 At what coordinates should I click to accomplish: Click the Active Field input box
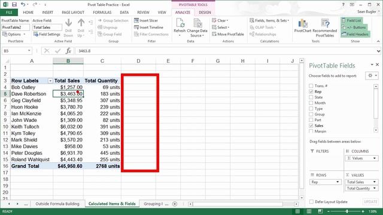tap(47, 27)
